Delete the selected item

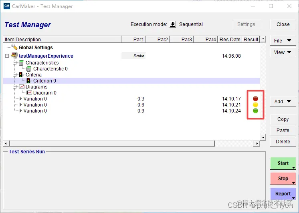click(283, 142)
